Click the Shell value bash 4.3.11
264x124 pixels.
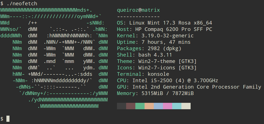(155, 55)
